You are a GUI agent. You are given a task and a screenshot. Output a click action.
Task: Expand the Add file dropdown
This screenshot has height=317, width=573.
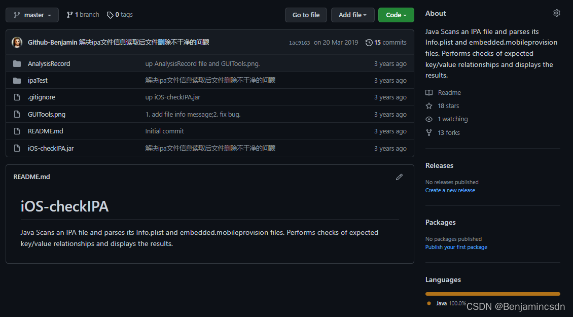click(x=352, y=15)
